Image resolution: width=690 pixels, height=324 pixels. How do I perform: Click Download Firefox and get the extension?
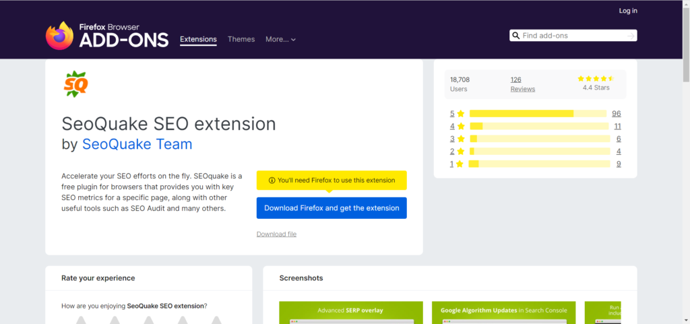(x=332, y=208)
